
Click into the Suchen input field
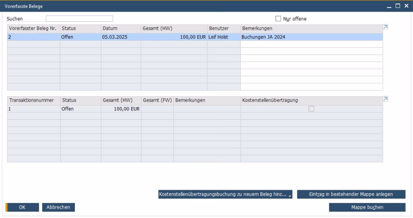pos(79,19)
